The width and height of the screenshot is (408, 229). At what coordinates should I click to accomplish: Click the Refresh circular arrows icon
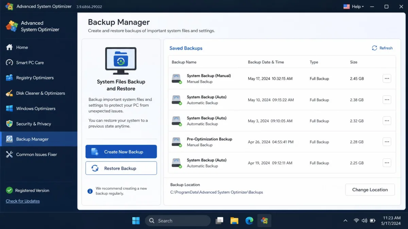[x=374, y=48]
